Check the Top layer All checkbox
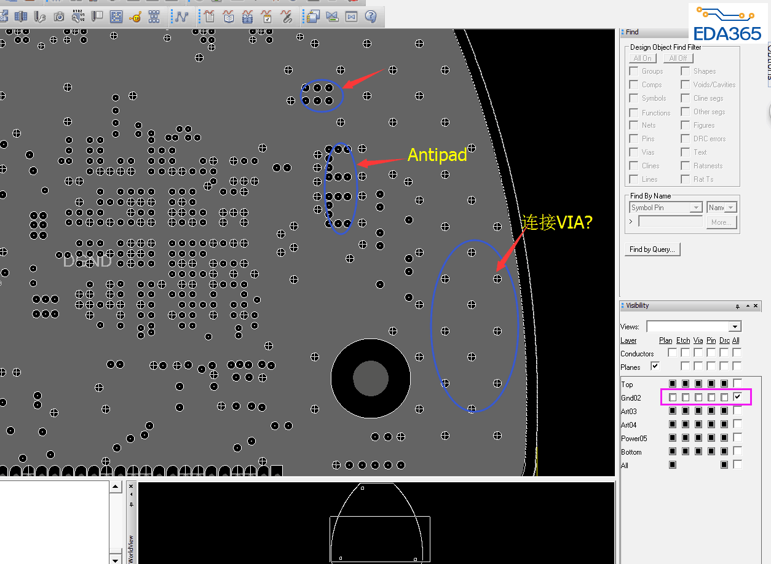 (x=737, y=384)
